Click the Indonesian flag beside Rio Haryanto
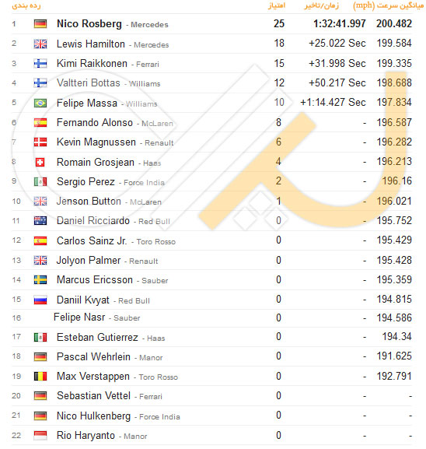 tap(40, 436)
